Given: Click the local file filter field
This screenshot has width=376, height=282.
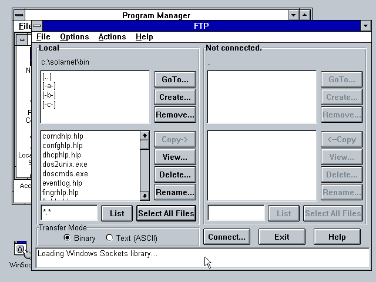Looking at the screenshot, I should [69, 213].
